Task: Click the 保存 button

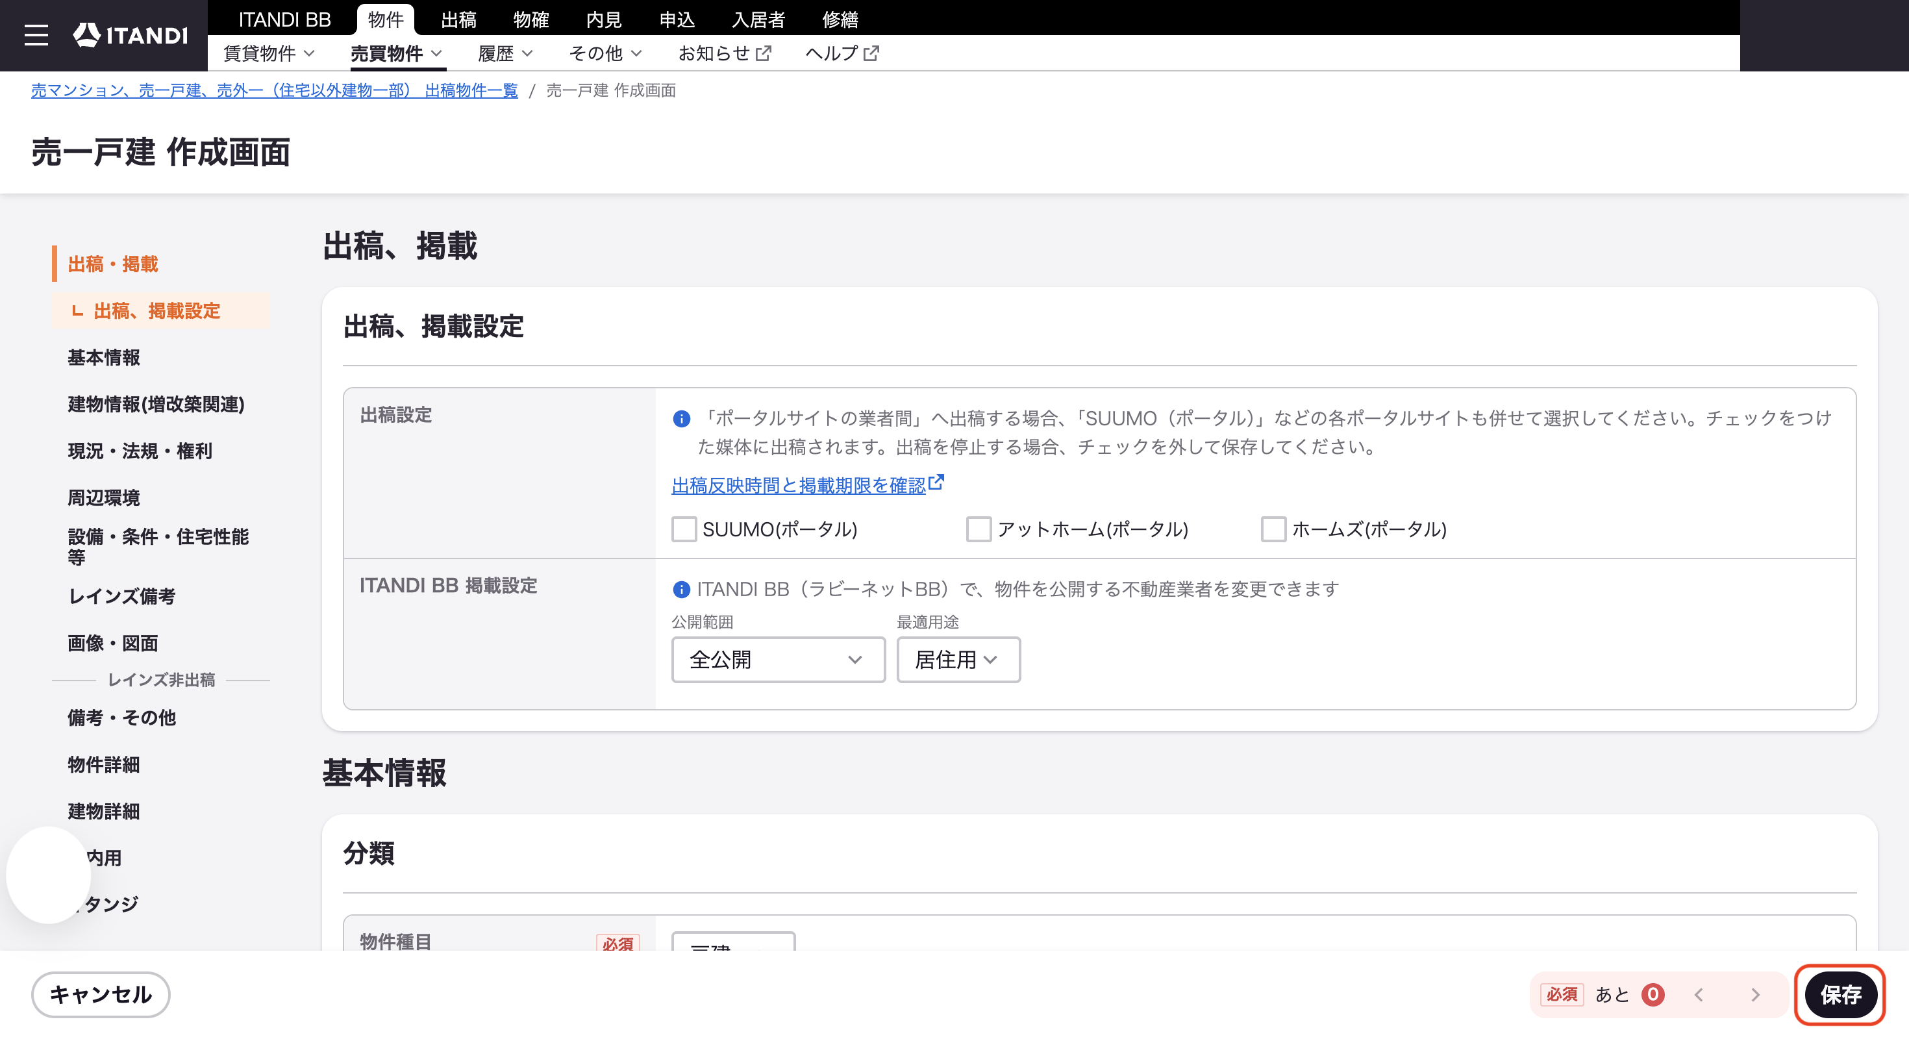Action: (x=1840, y=995)
